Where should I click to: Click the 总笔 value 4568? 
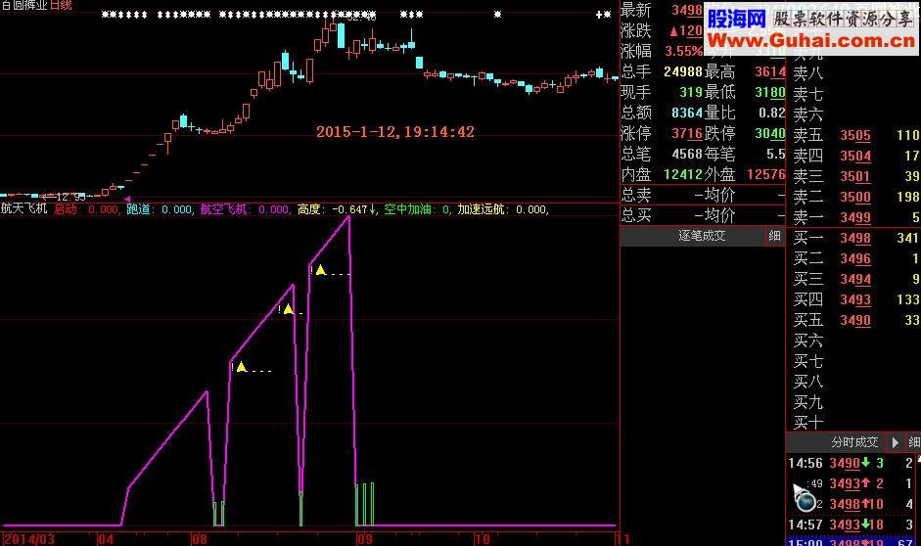click(687, 155)
